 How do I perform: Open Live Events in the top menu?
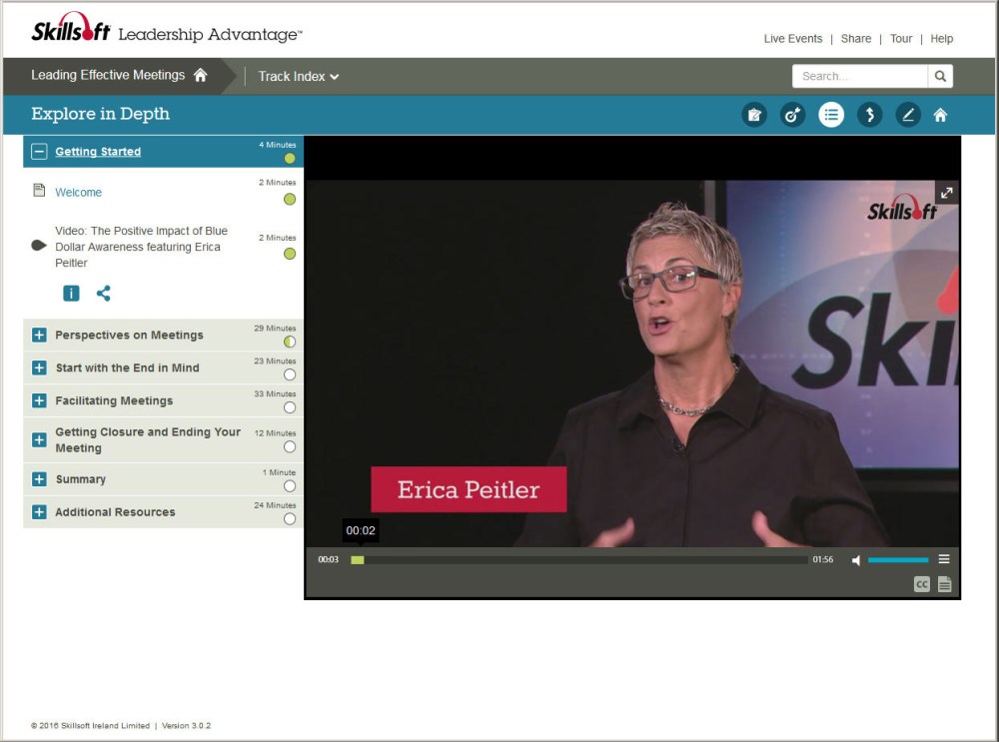[792, 39]
